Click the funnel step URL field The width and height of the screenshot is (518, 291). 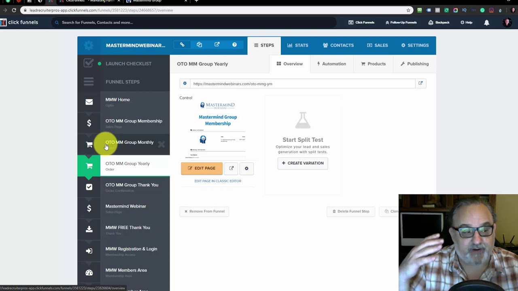pos(302,84)
